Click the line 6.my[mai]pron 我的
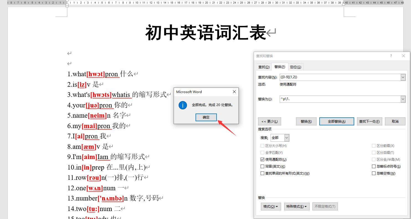 coord(96,126)
